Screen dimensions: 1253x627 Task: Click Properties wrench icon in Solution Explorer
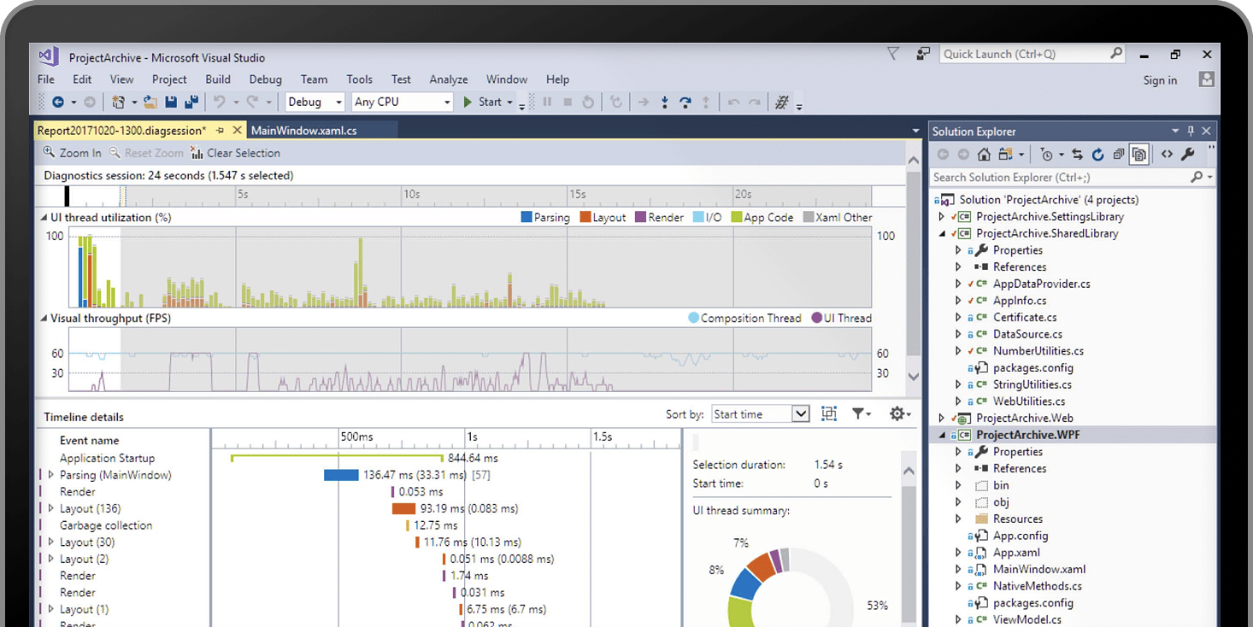point(1187,155)
